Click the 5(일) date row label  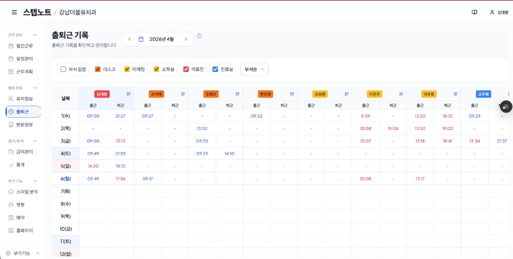click(x=66, y=166)
